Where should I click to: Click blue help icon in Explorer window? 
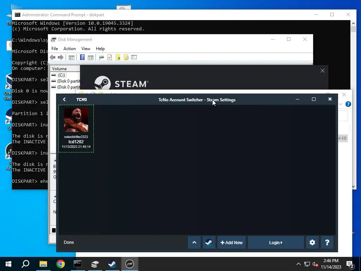348,104
